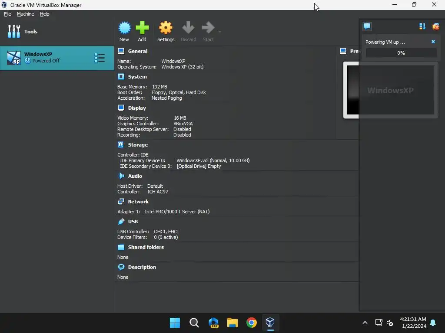Click the VBoxVGA graphics controller value
445x333 pixels.
pyautogui.click(x=183, y=124)
